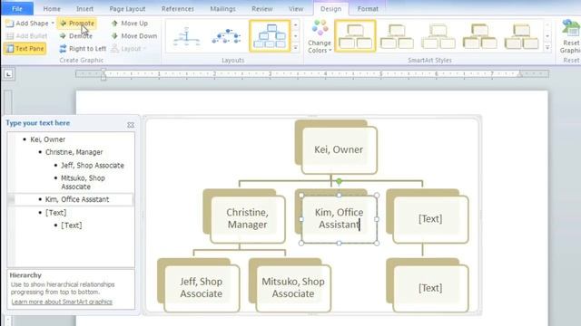Open Learn more about SmartArt graphics link
This screenshot has height=326, width=581.
point(62,302)
